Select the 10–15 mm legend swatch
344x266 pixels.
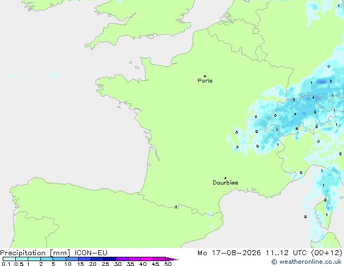(x=72, y=259)
